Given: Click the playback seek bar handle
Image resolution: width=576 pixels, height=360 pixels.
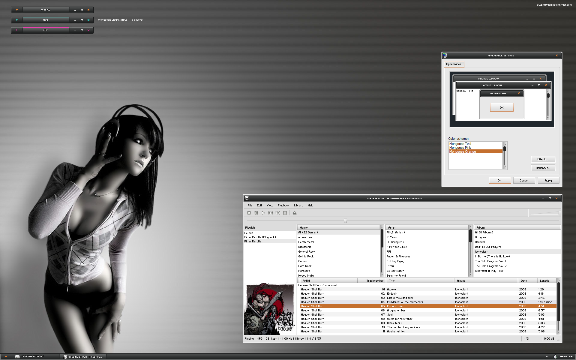Looking at the screenshot, I should (x=345, y=221).
